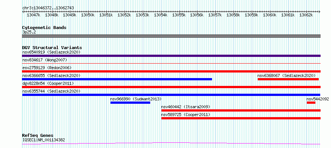Click the short nsv5442092 red bar
Image resolution: width=331 pixels, height=148 pixels.
point(311,103)
